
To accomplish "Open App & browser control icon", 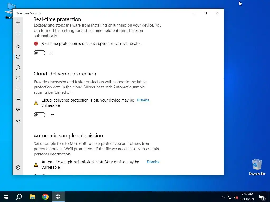I will tap(18, 88).
